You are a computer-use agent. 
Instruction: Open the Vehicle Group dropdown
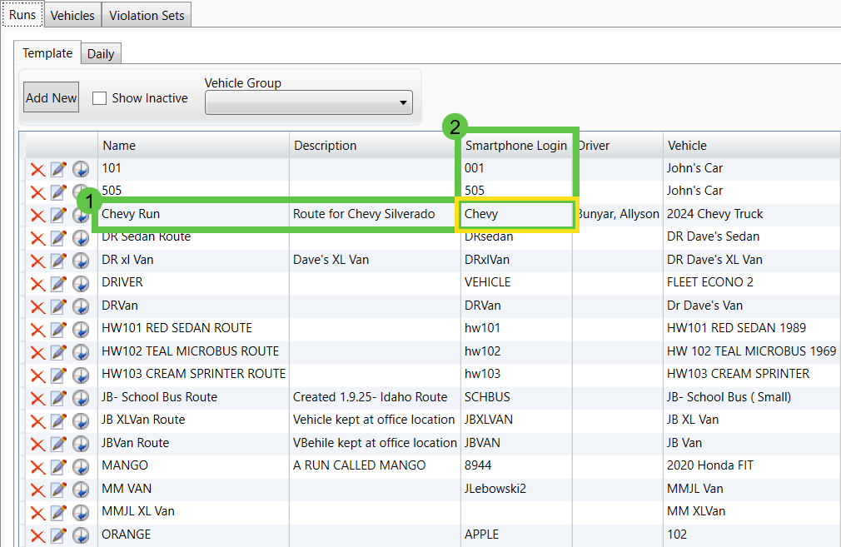click(x=309, y=102)
